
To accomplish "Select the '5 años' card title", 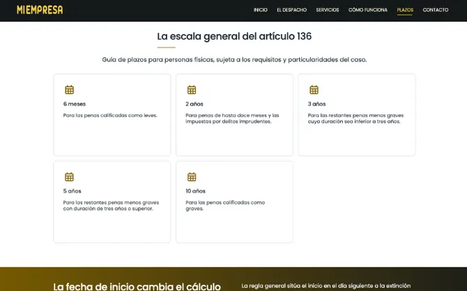I will pyautogui.click(x=72, y=191).
